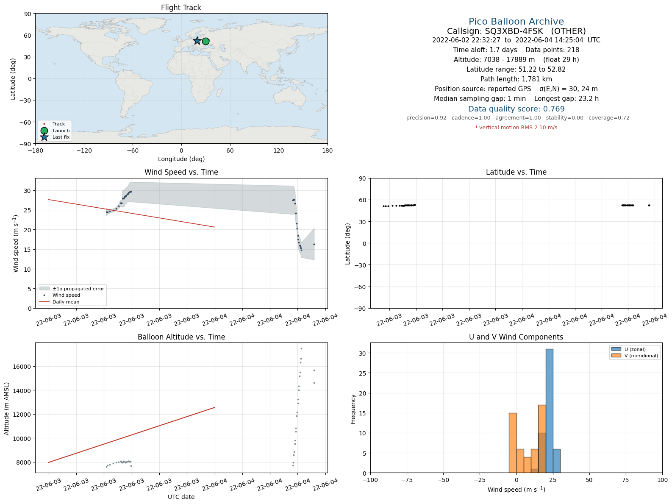Viewport: 672px width, 504px height.
Task: Click "Longest gap: 23.2 h"
Action: [566, 99]
